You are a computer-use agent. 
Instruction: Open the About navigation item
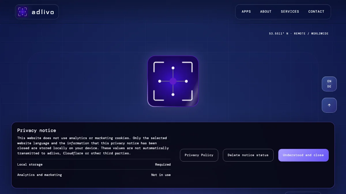pyautogui.click(x=266, y=12)
